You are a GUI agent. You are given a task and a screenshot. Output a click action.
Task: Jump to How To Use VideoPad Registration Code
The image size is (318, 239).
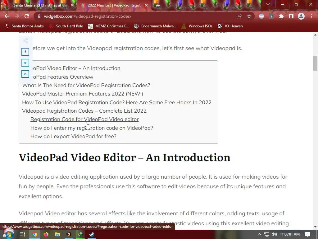(117, 102)
